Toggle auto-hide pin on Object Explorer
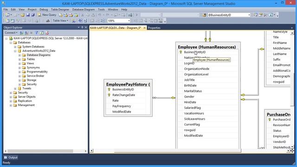 (82, 27)
